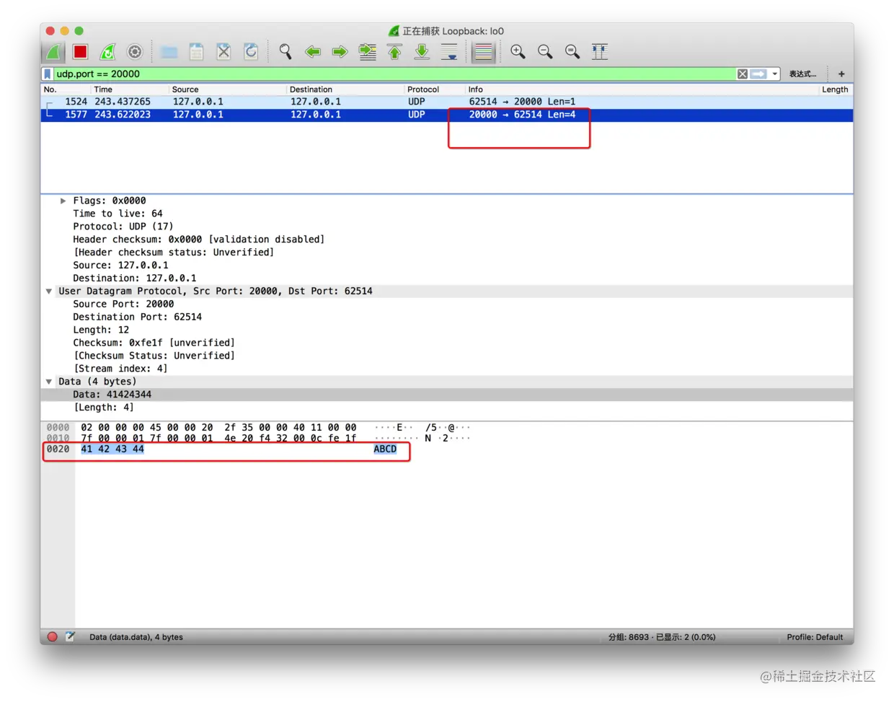Add a filter button with plus
The height and width of the screenshot is (702, 894).
coord(841,74)
